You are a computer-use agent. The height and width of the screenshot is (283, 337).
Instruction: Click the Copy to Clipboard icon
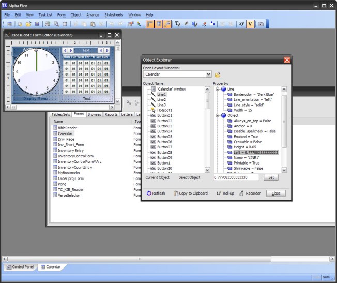pos(176,193)
